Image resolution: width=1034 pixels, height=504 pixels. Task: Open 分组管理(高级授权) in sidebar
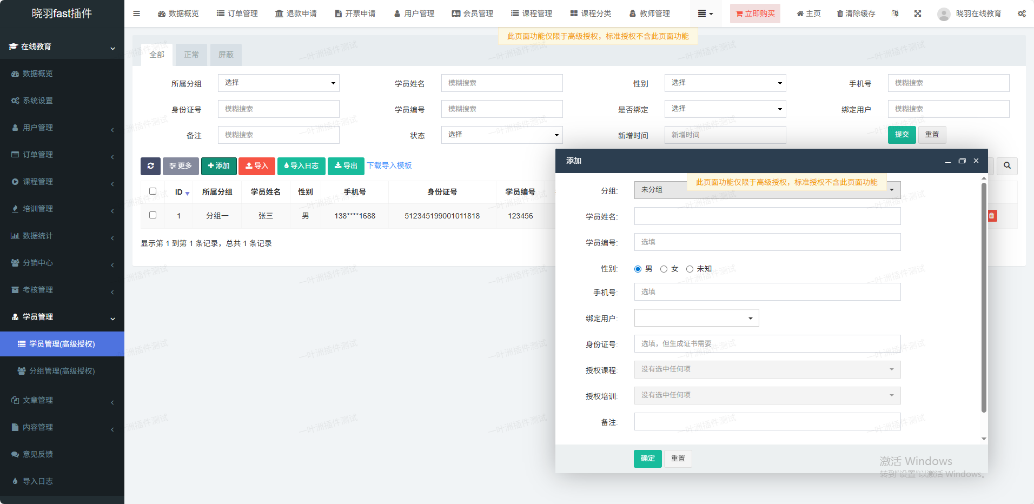point(62,371)
